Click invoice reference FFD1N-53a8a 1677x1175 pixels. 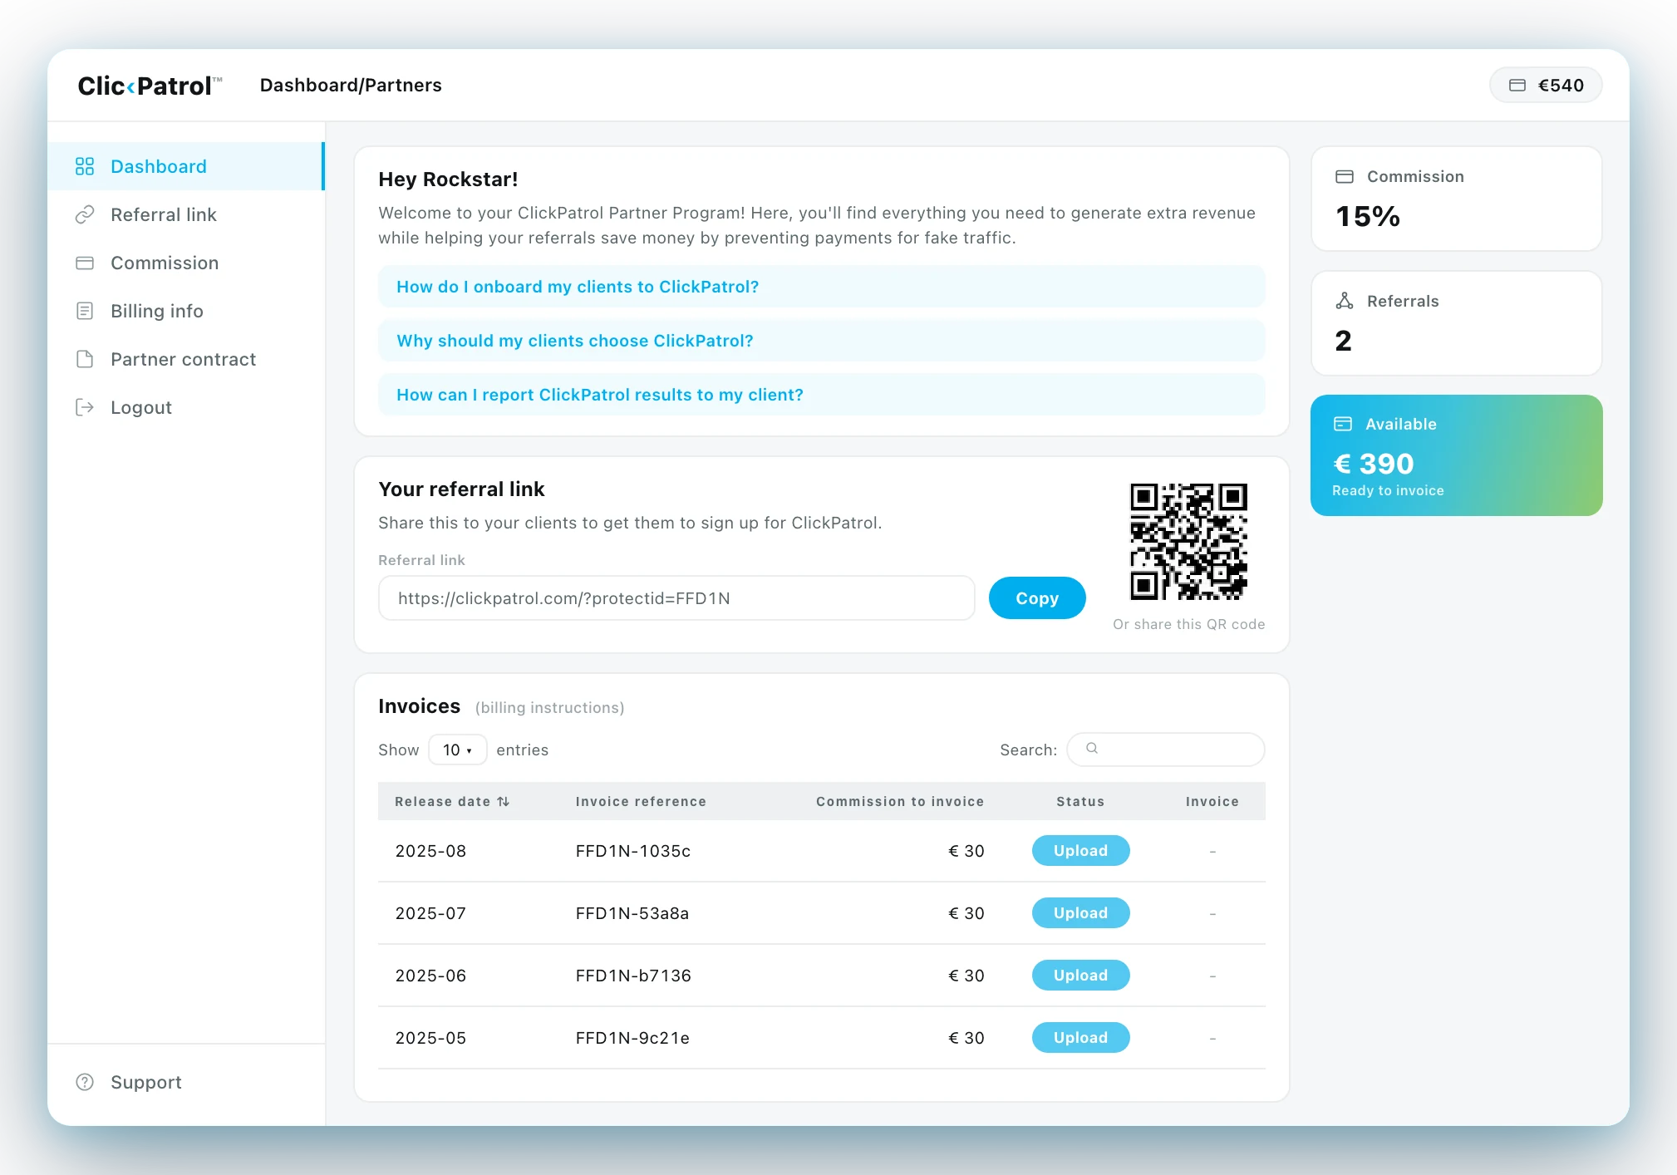(632, 913)
